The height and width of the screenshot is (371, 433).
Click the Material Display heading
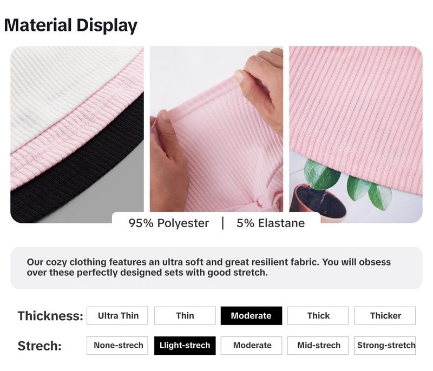coord(71,25)
